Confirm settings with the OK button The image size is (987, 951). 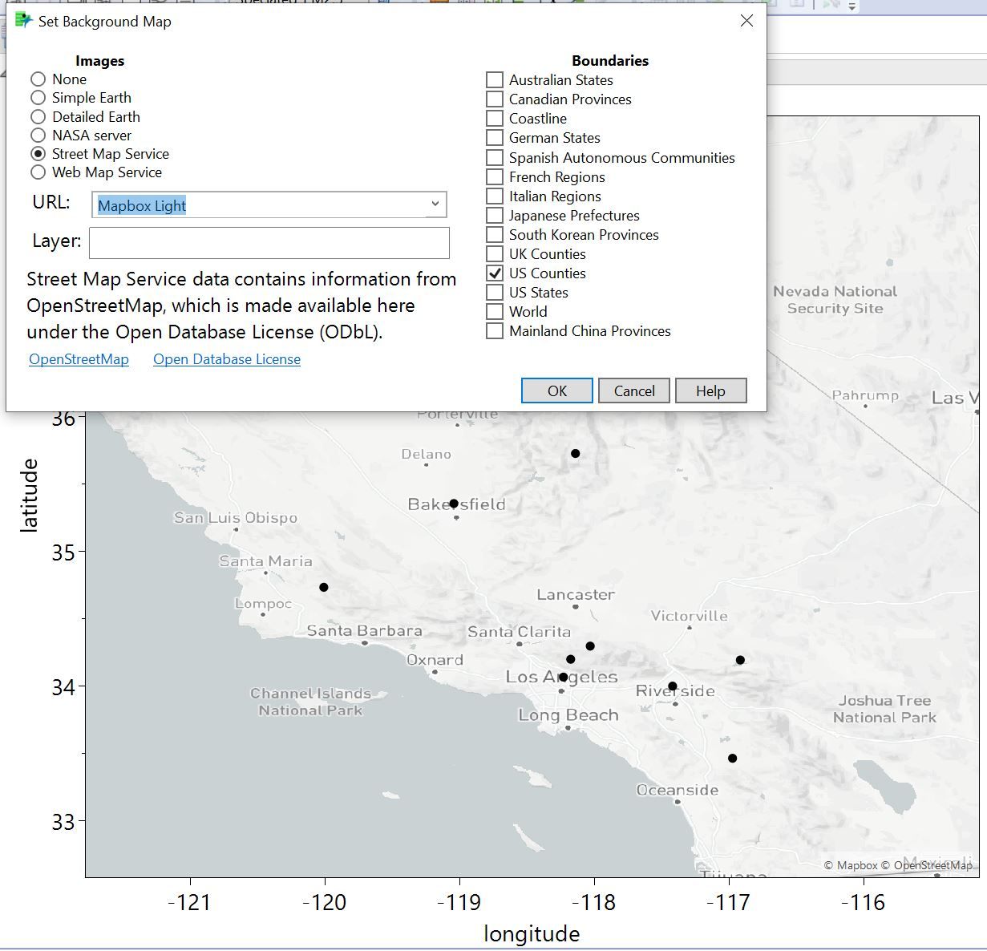556,391
